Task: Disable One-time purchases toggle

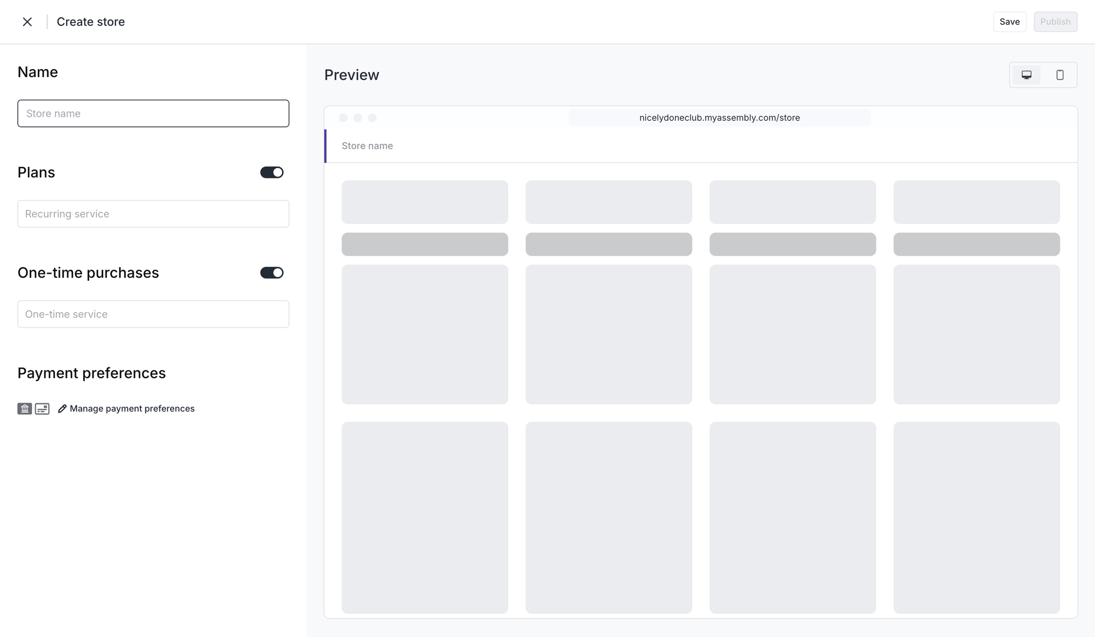Action: [x=272, y=273]
